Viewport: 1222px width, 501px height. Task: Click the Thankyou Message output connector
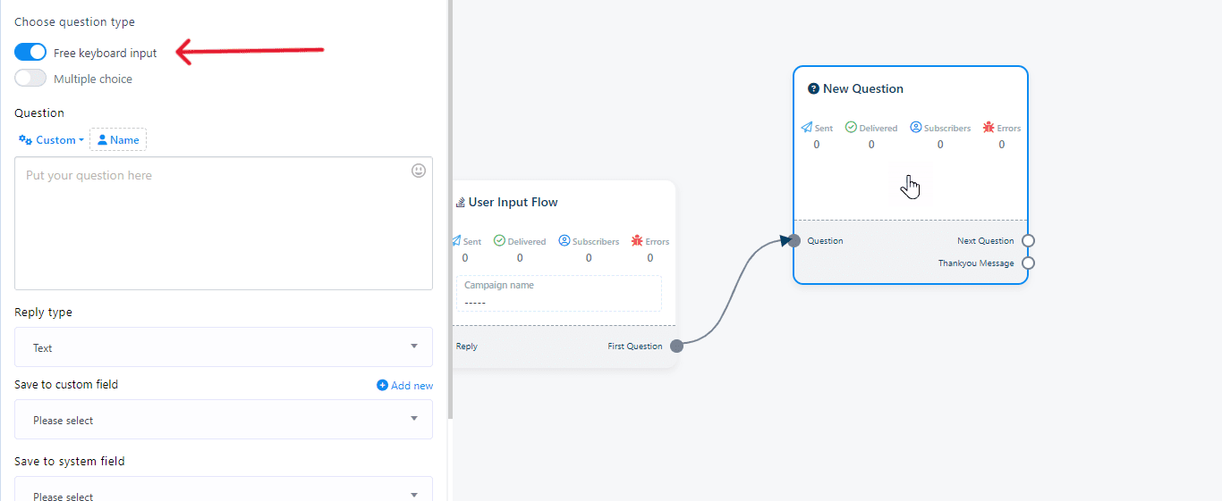[x=1028, y=263]
